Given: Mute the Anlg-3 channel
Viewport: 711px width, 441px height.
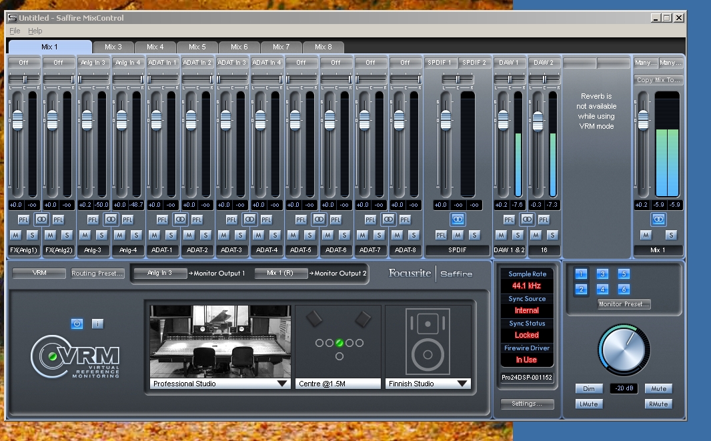Looking at the screenshot, I should click(85, 235).
